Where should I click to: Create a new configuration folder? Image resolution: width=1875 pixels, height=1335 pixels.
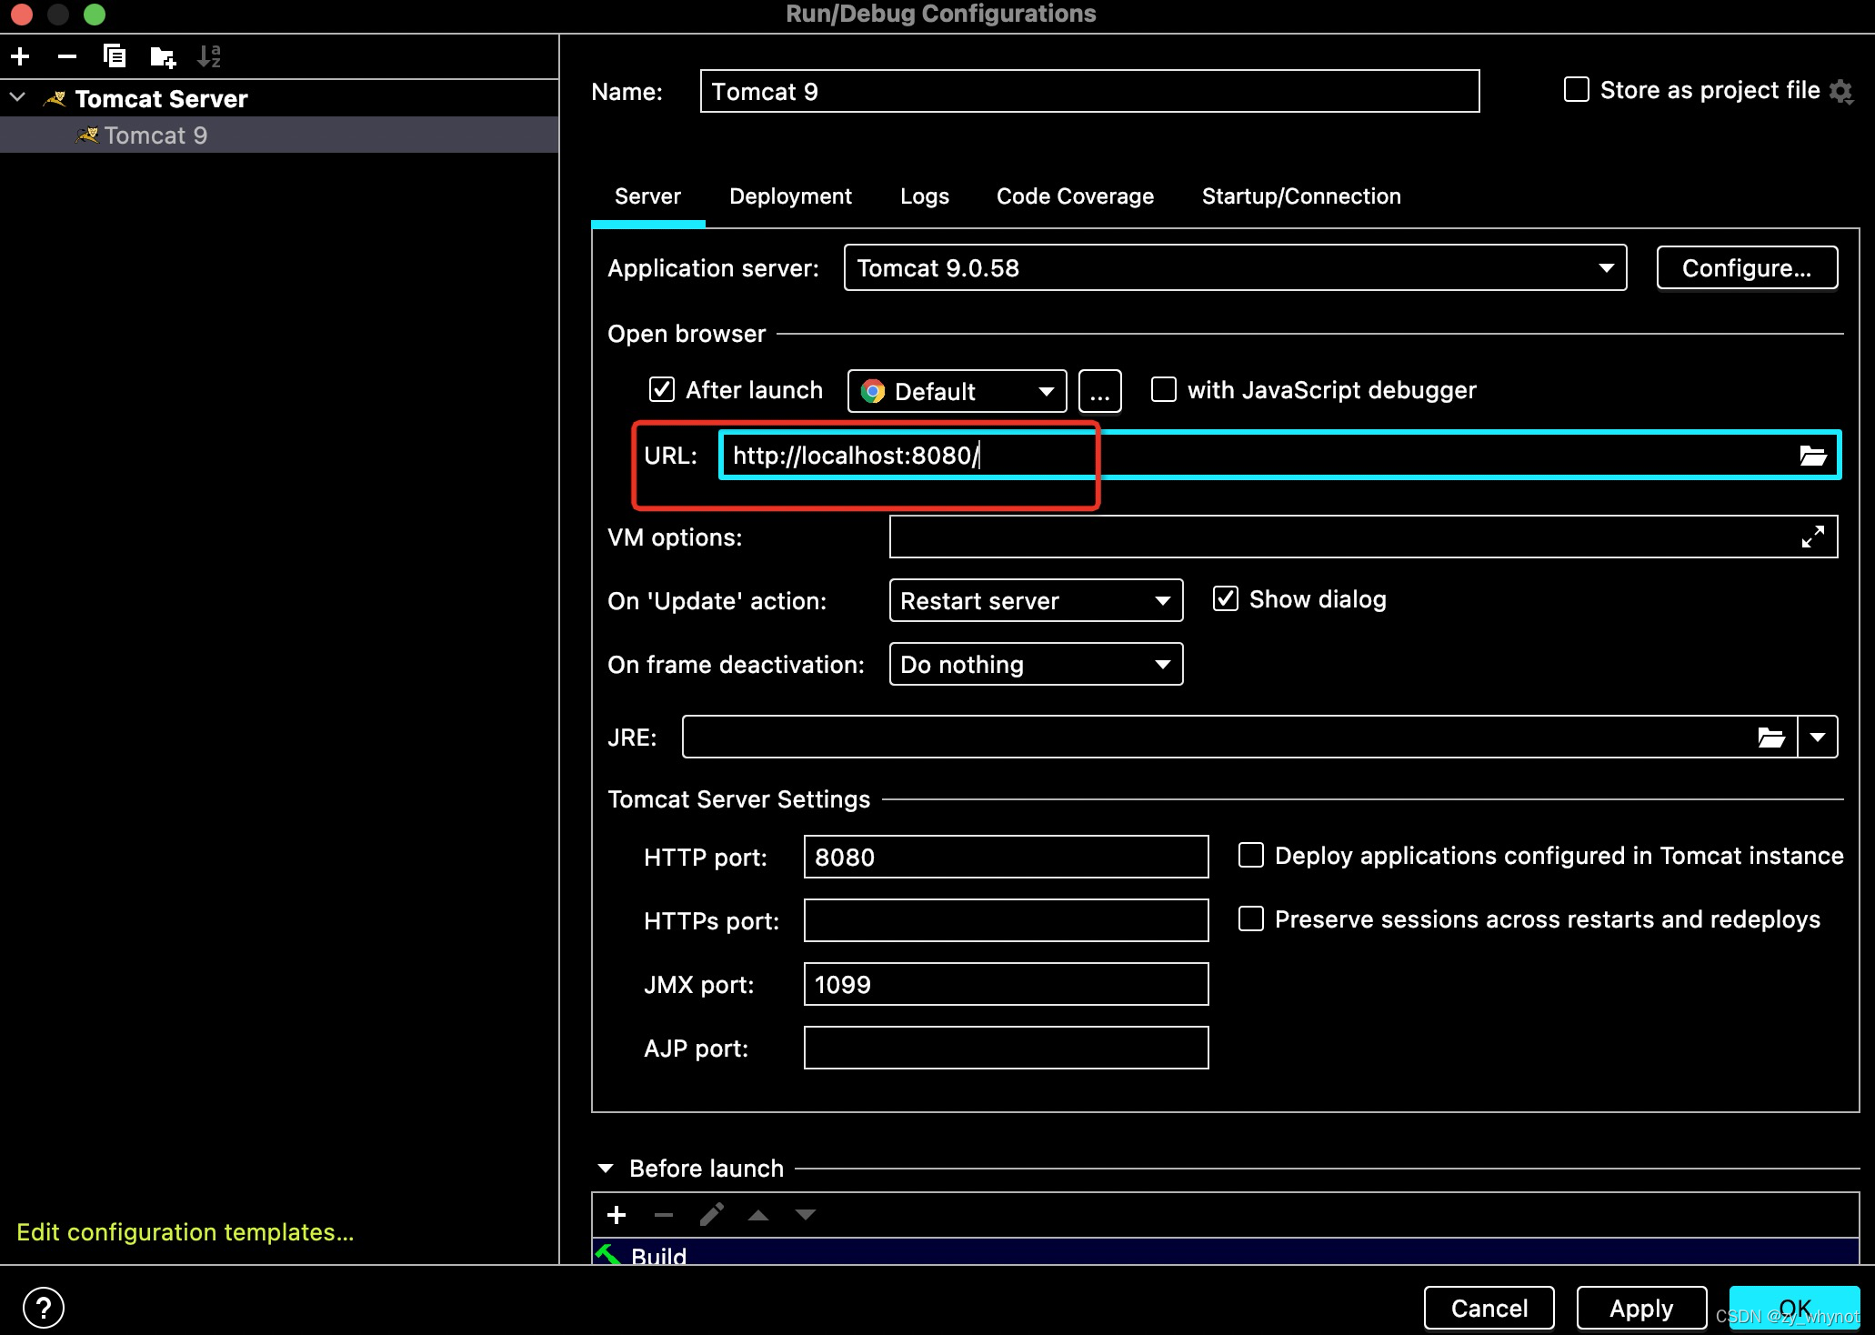pyautogui.click(x=163, y=57)
